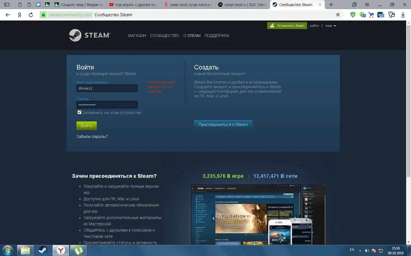The width and height of the screenshot is (411, 256).
Task: Click the войти link in header
Action: [314, 26]
